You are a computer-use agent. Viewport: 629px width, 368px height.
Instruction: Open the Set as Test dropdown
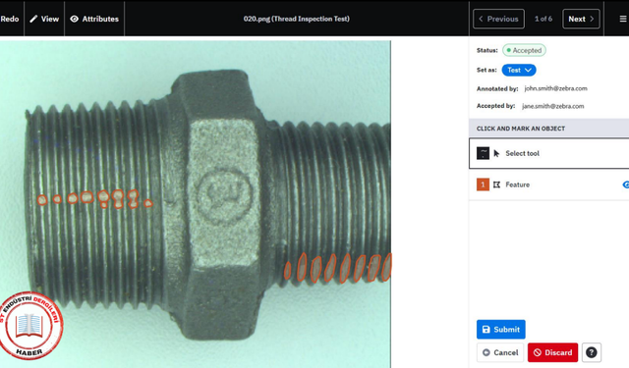pos(519,70)
